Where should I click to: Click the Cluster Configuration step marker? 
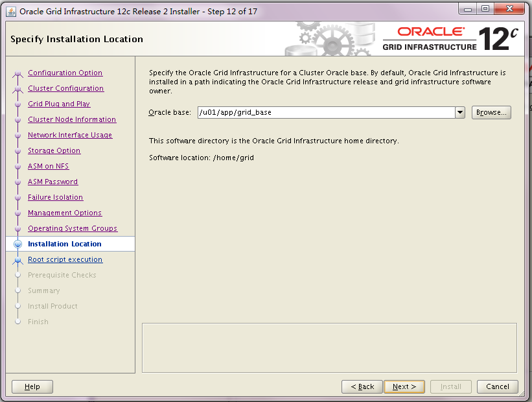(17, 89)
